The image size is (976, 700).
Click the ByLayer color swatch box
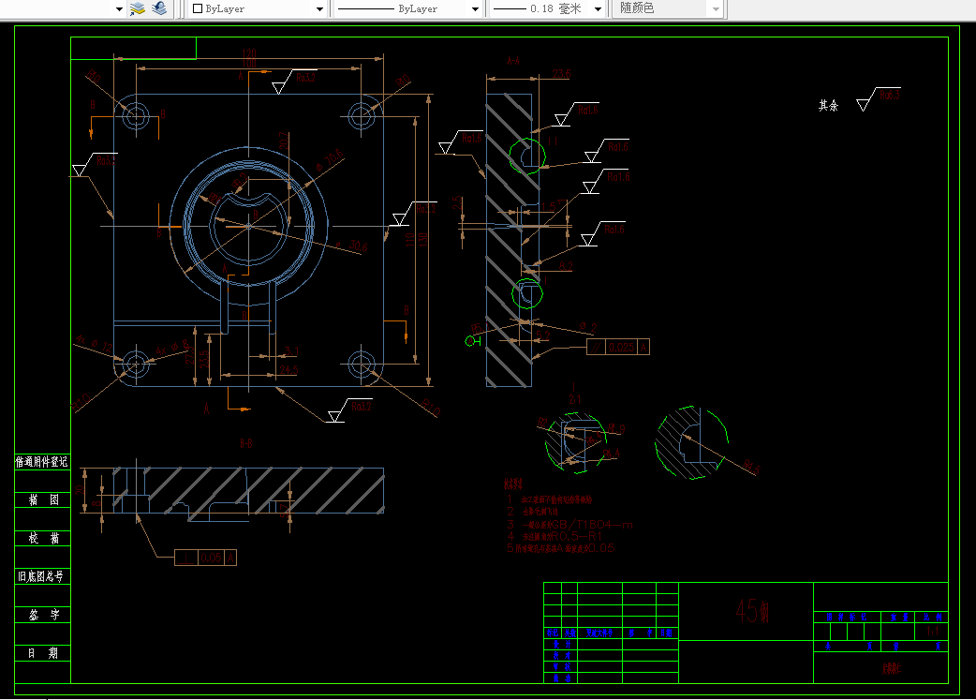tap(198, 8)
